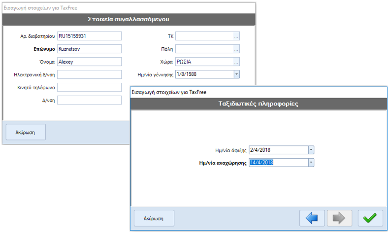Click the Ταξιδιωτικές πληροφορίες header
The image size is (389, 236).
(x=258, y=104)
